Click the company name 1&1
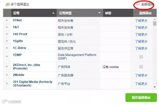The height and width of the screenshot is (105, 159). [16, 27]
